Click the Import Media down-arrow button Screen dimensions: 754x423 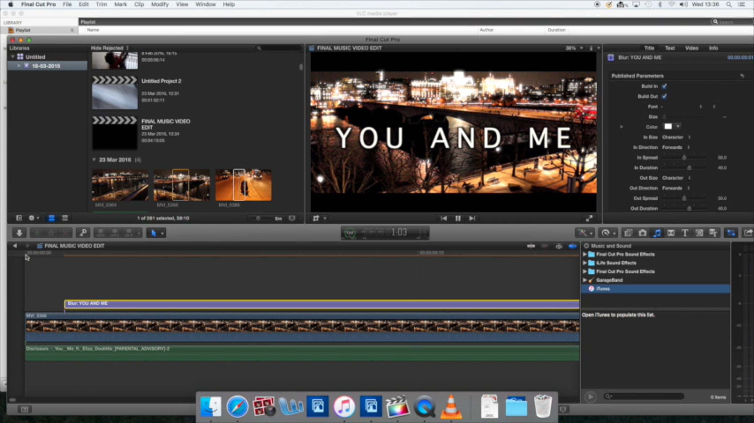coord(19,233)
